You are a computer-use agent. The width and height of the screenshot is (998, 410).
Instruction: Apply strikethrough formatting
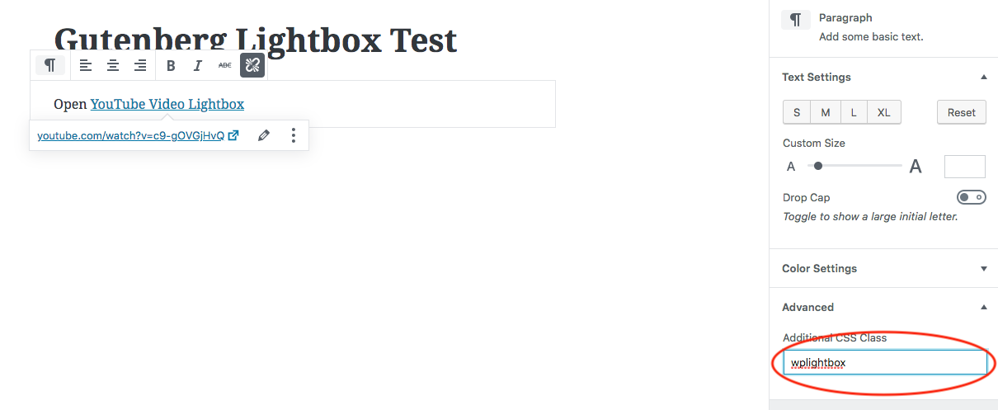[224, 66]
